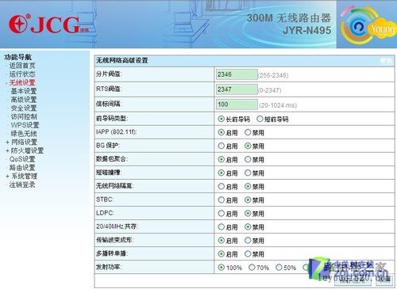Enable LDPC with 启用
397x289 pixels.
coord(221,213)
